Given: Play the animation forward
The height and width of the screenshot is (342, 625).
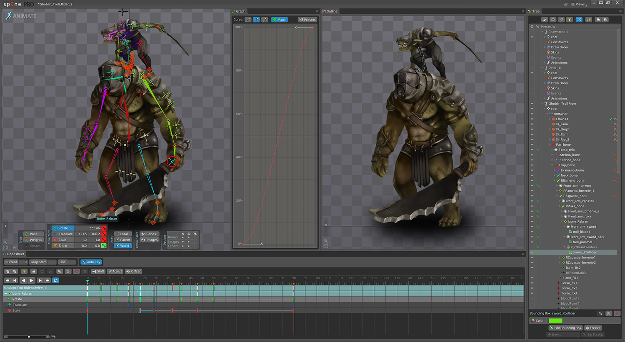Looking at the screenshot, I should (31, 280).
